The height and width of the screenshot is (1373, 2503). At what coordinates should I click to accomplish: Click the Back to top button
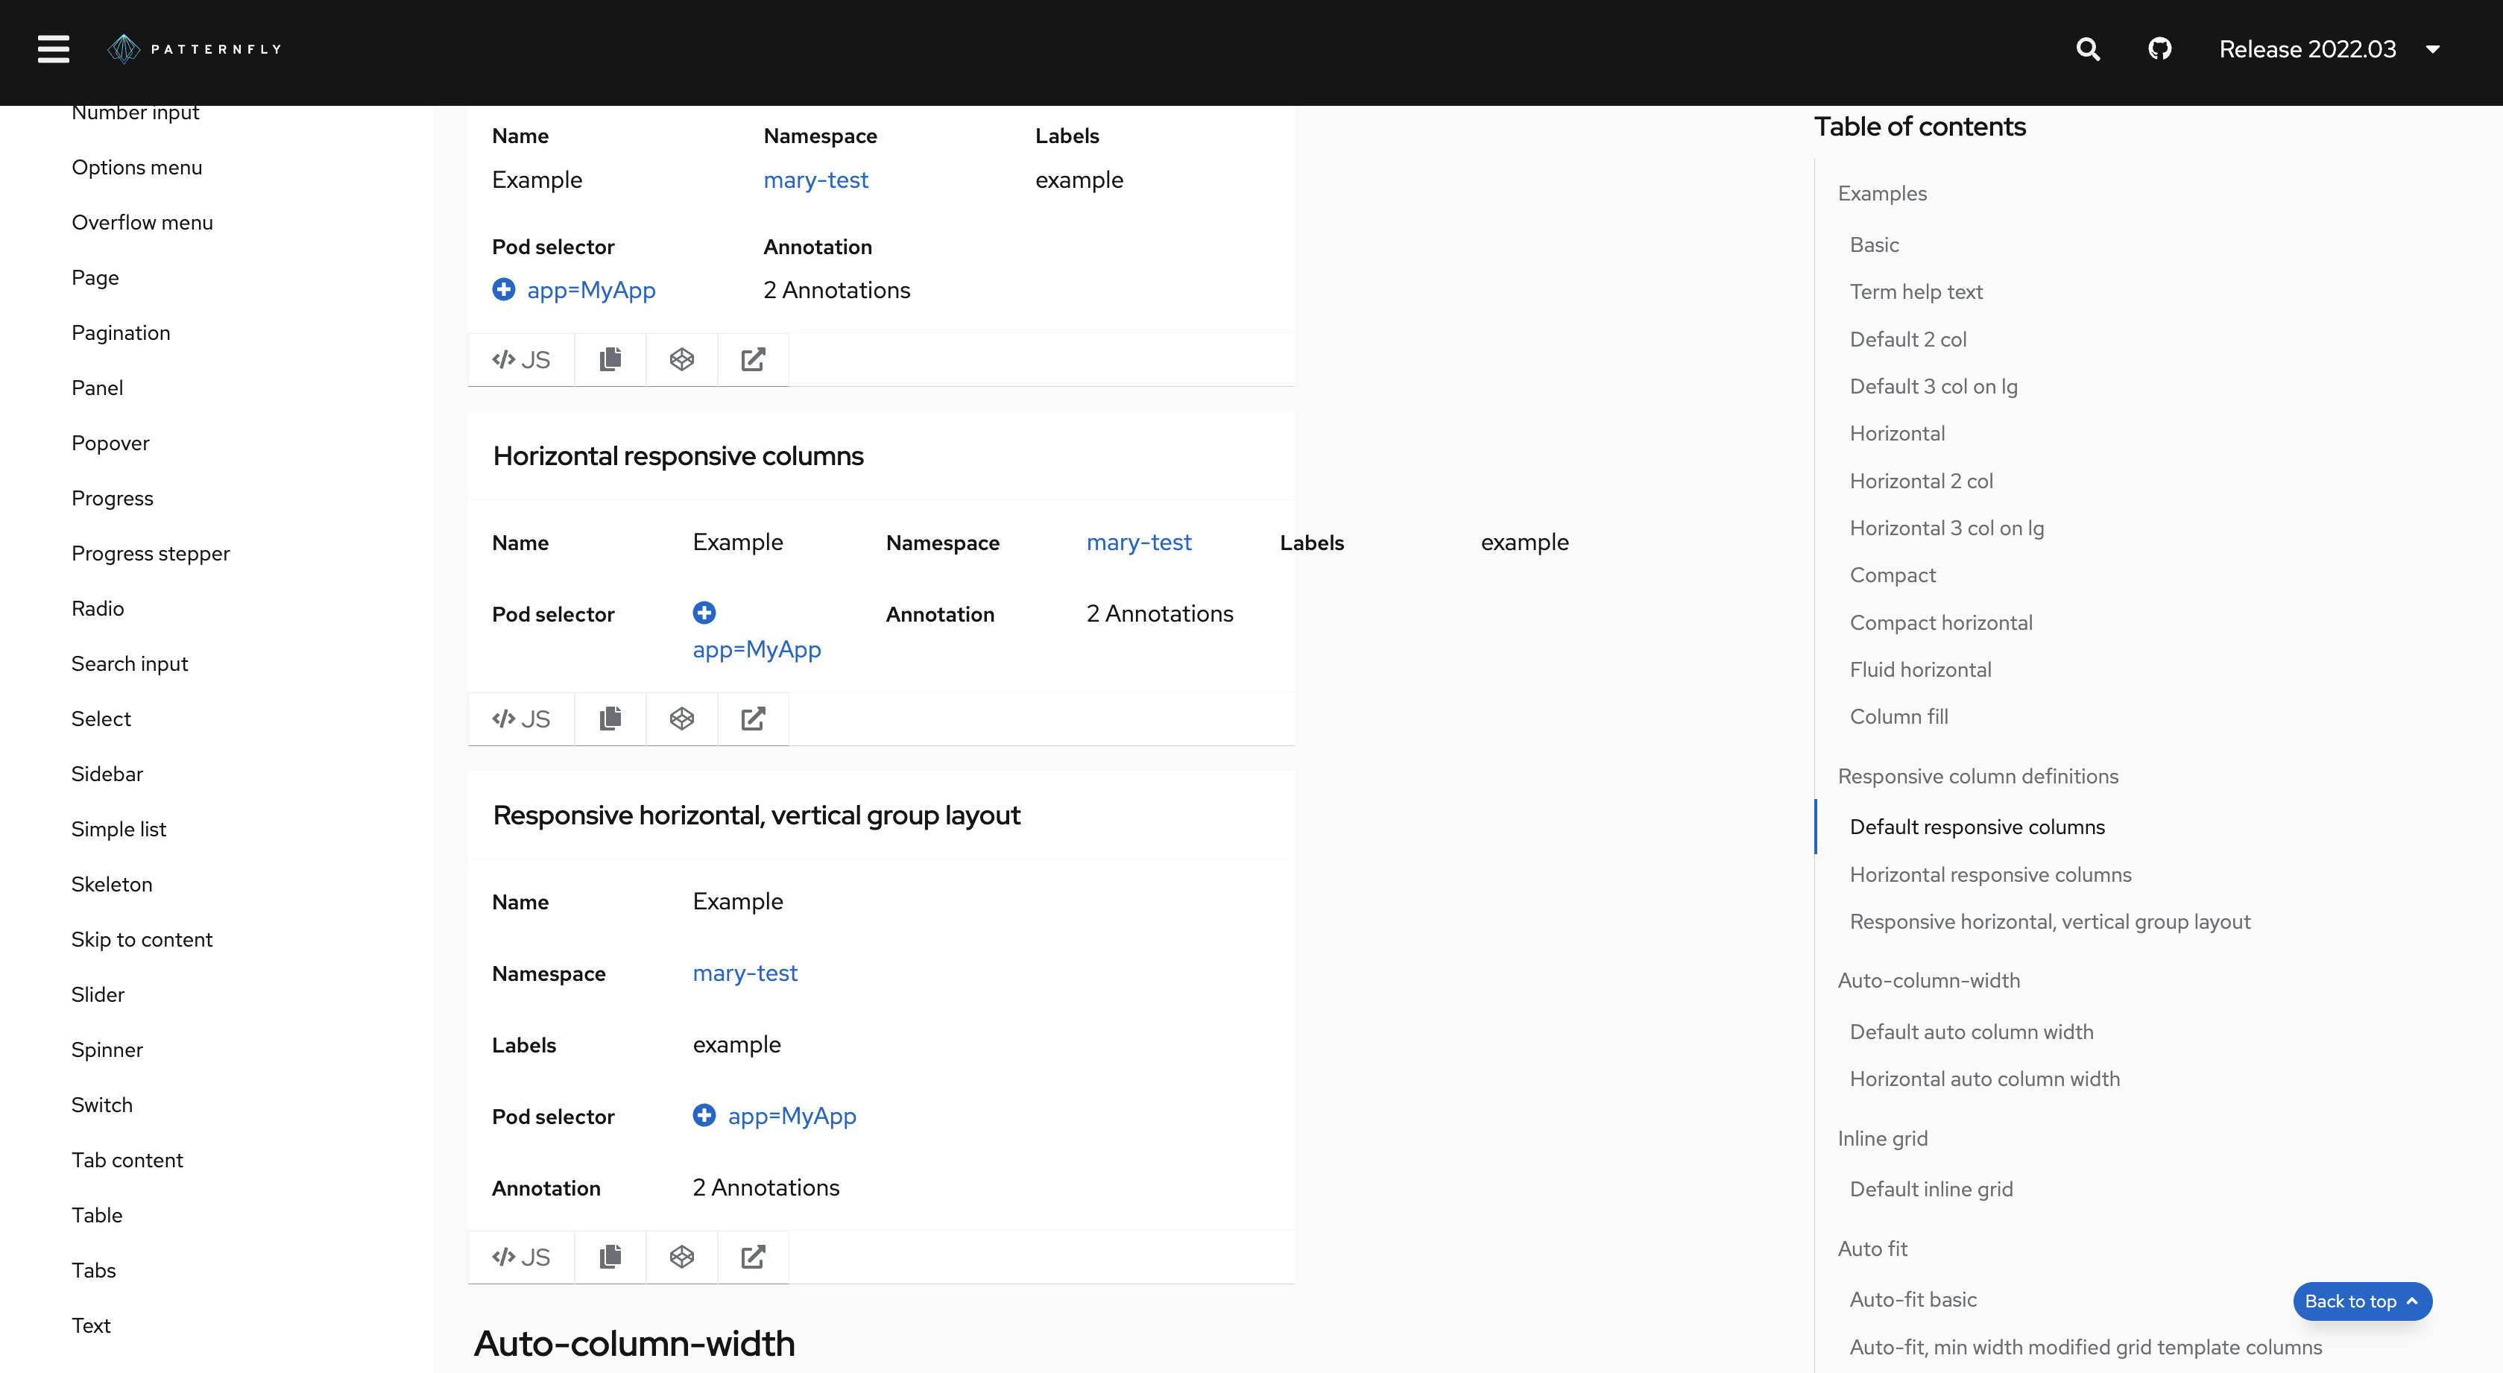click(2361, 1301)
